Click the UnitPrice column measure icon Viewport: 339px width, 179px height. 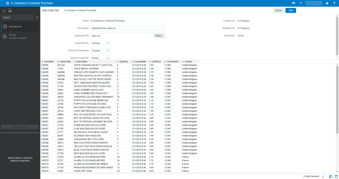click(150, 62)
